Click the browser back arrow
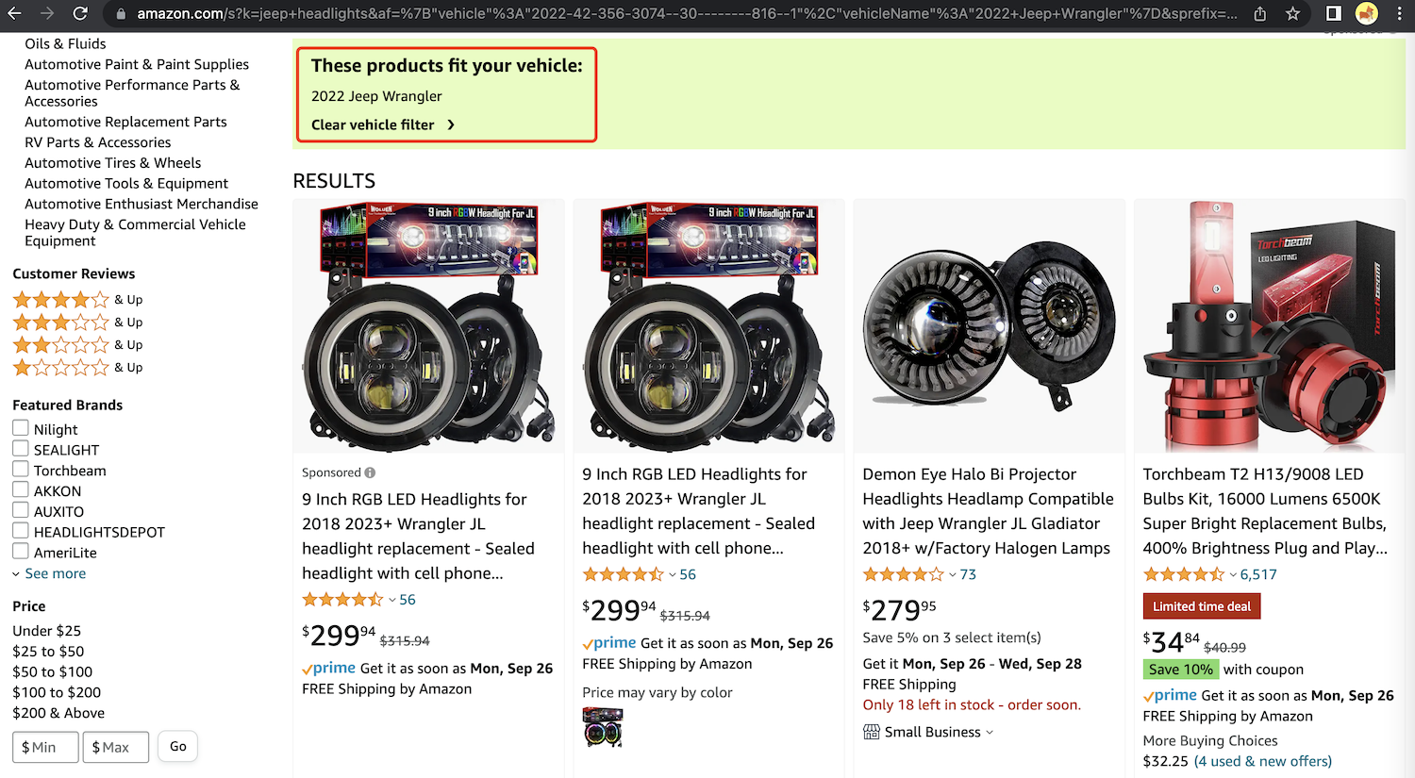 (x=15, y=14)
